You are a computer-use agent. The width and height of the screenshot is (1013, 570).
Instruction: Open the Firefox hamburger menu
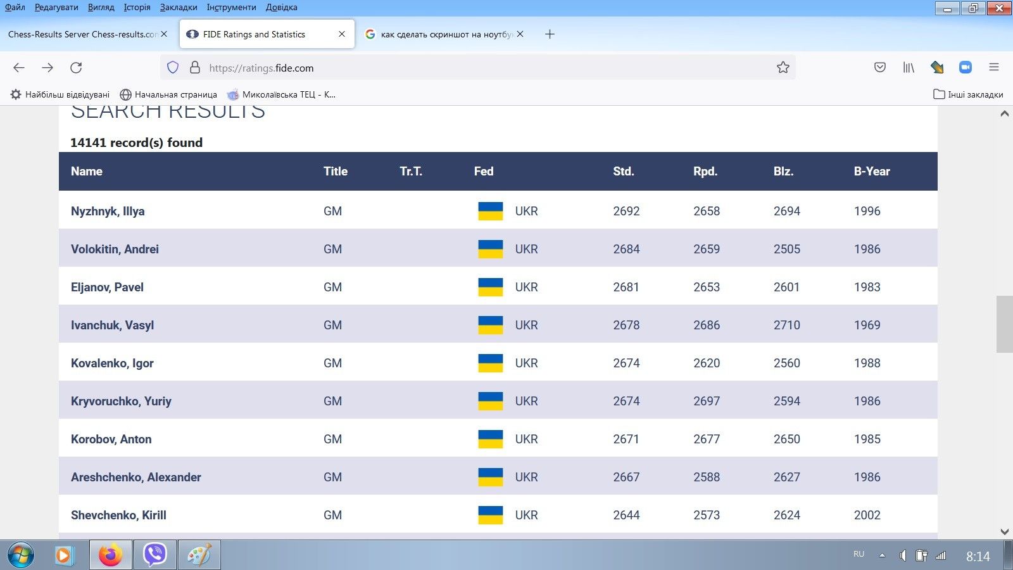(x=994, y=68)
